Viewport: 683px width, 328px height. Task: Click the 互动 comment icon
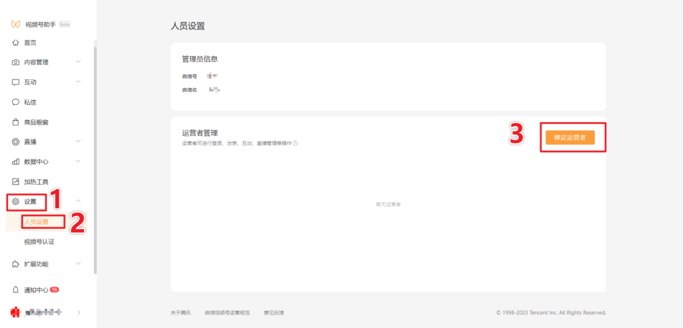tap(15, 82)
